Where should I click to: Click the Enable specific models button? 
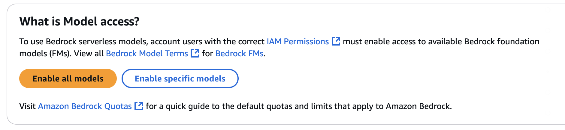tap(180, 78)
